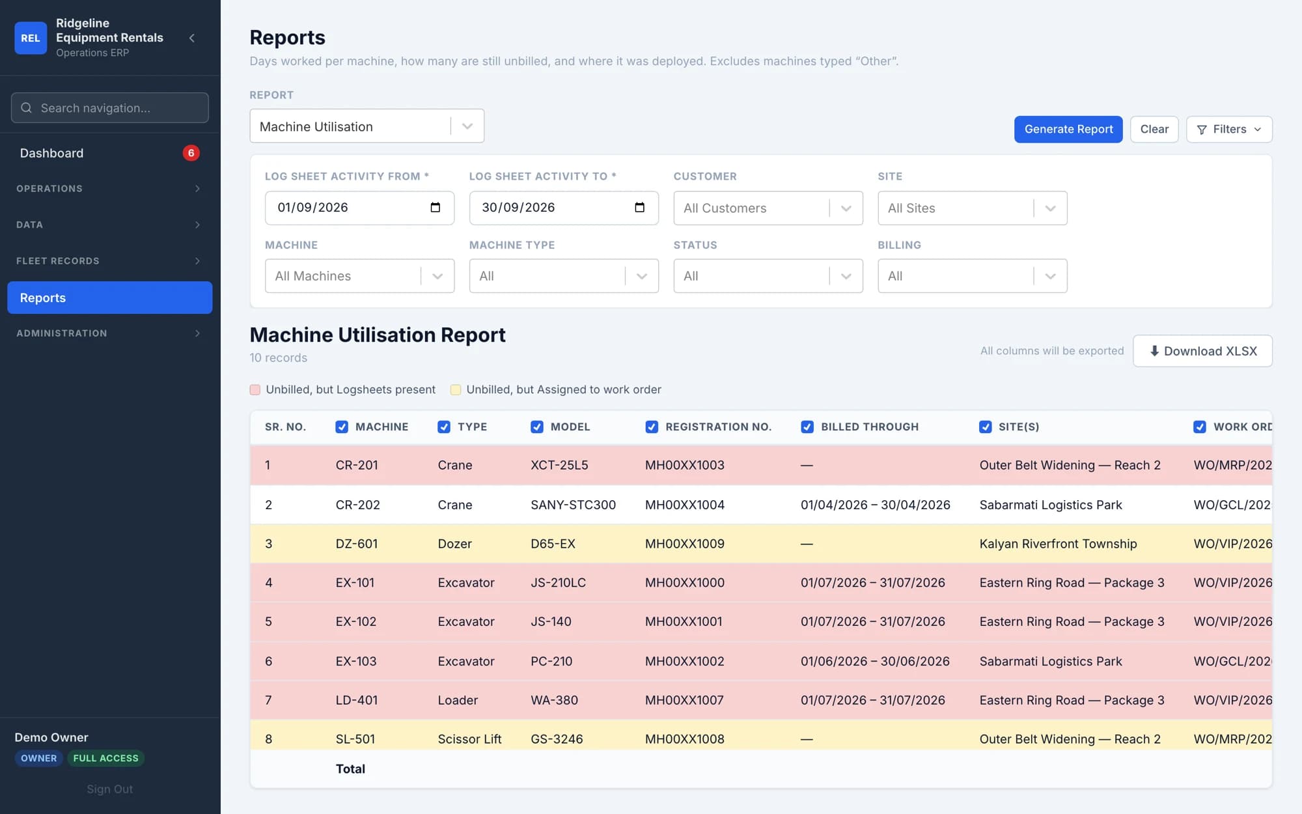Click the download arrow icon
This screenshot has width=1302, height=814.
(1154, 351)
